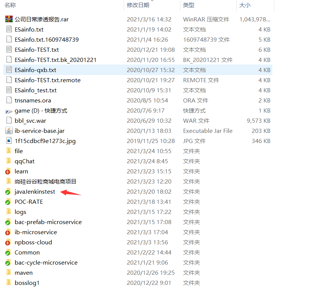Click the bosslog1 folder icon
Image resolution: width=332 pixels, height=295 pixels.
[x=9, y=283]
